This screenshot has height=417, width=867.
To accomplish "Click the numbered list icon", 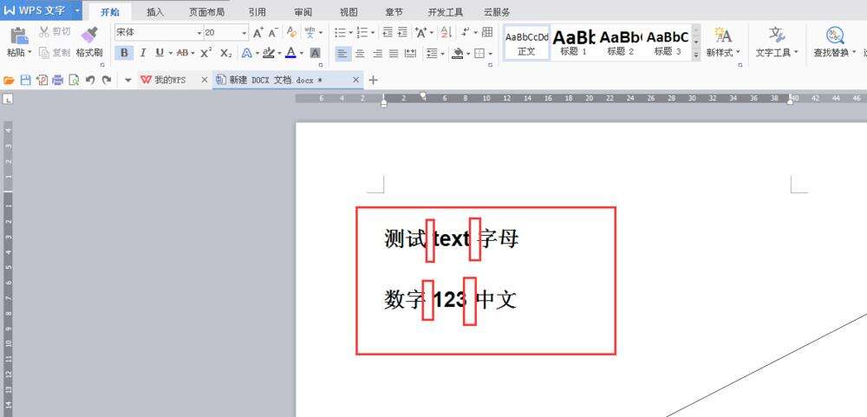I will tap(362, 33).
